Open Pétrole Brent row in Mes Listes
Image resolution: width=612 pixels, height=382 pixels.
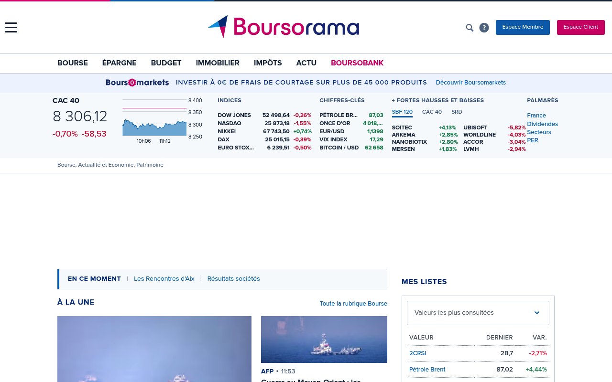(478, 370)
